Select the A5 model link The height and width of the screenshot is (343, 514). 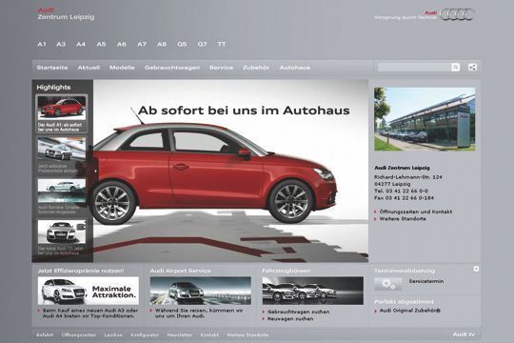click(x=101, y=44)
